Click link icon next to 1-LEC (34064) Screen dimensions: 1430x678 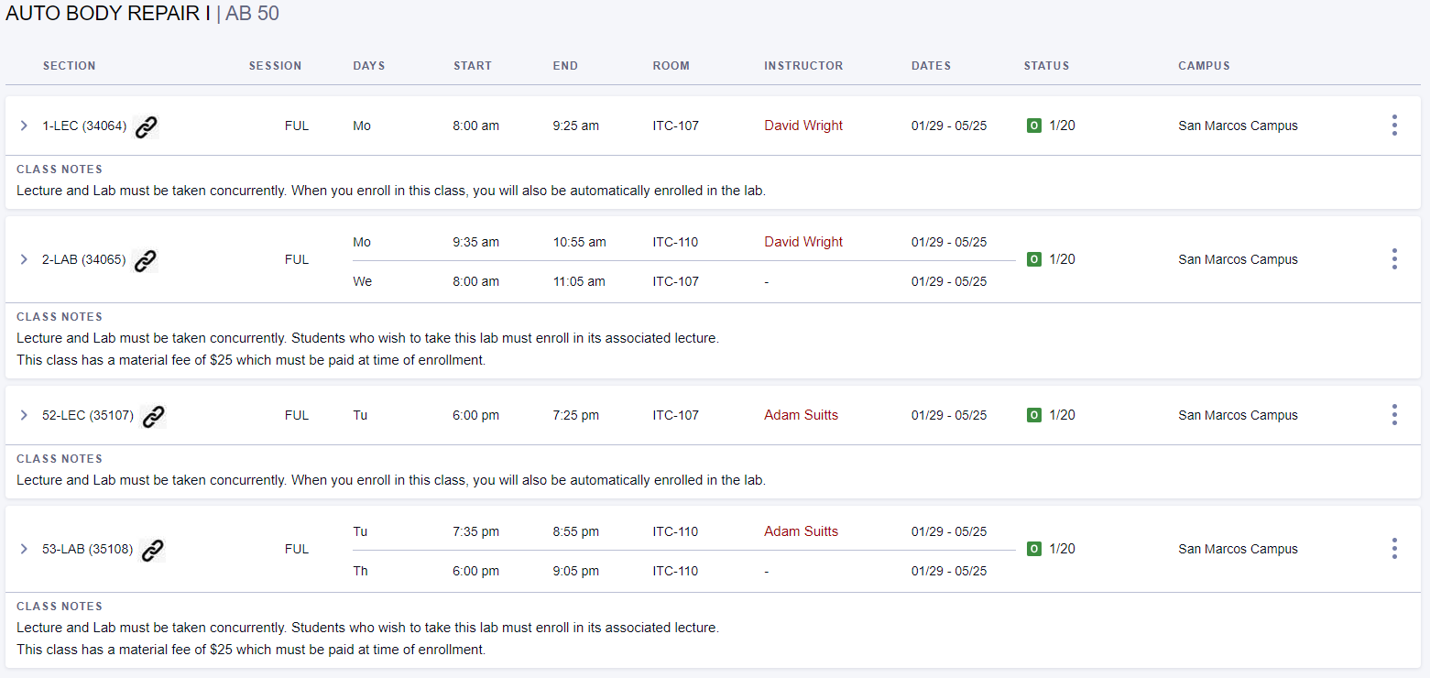147,126
